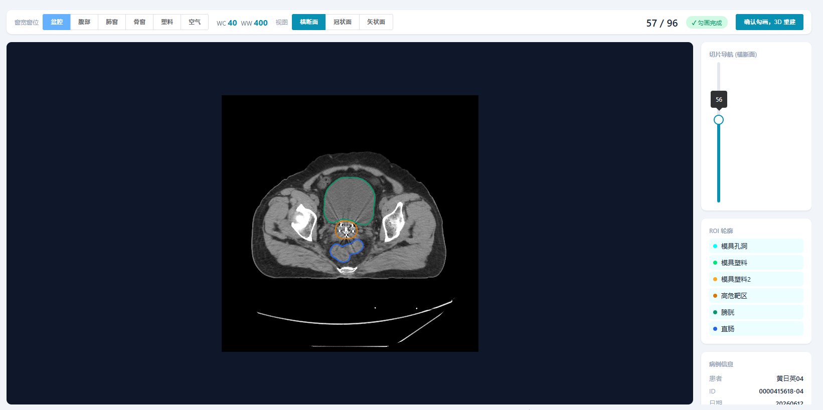Image resolution: width=823 pixels, height=410 pixels.
Task: Click 确认勾画，3D 重建 button
Action: point(769,22)
